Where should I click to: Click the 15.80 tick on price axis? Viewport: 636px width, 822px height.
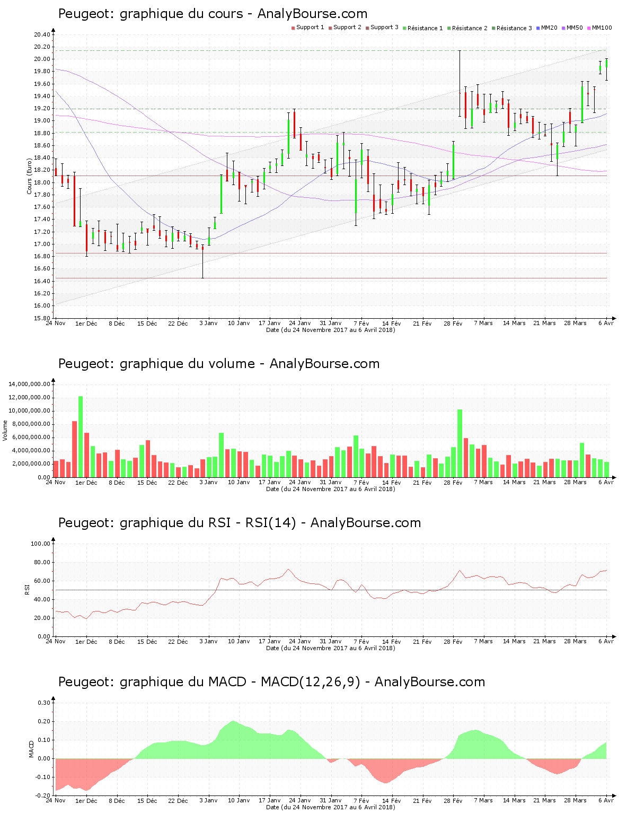click(42, 318)
